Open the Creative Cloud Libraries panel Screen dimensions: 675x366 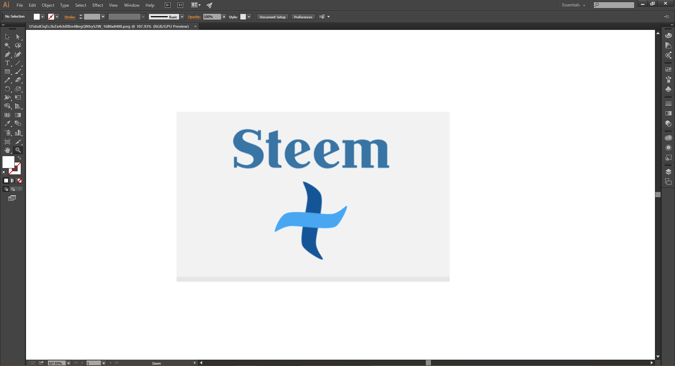click(x=668, y=138)
